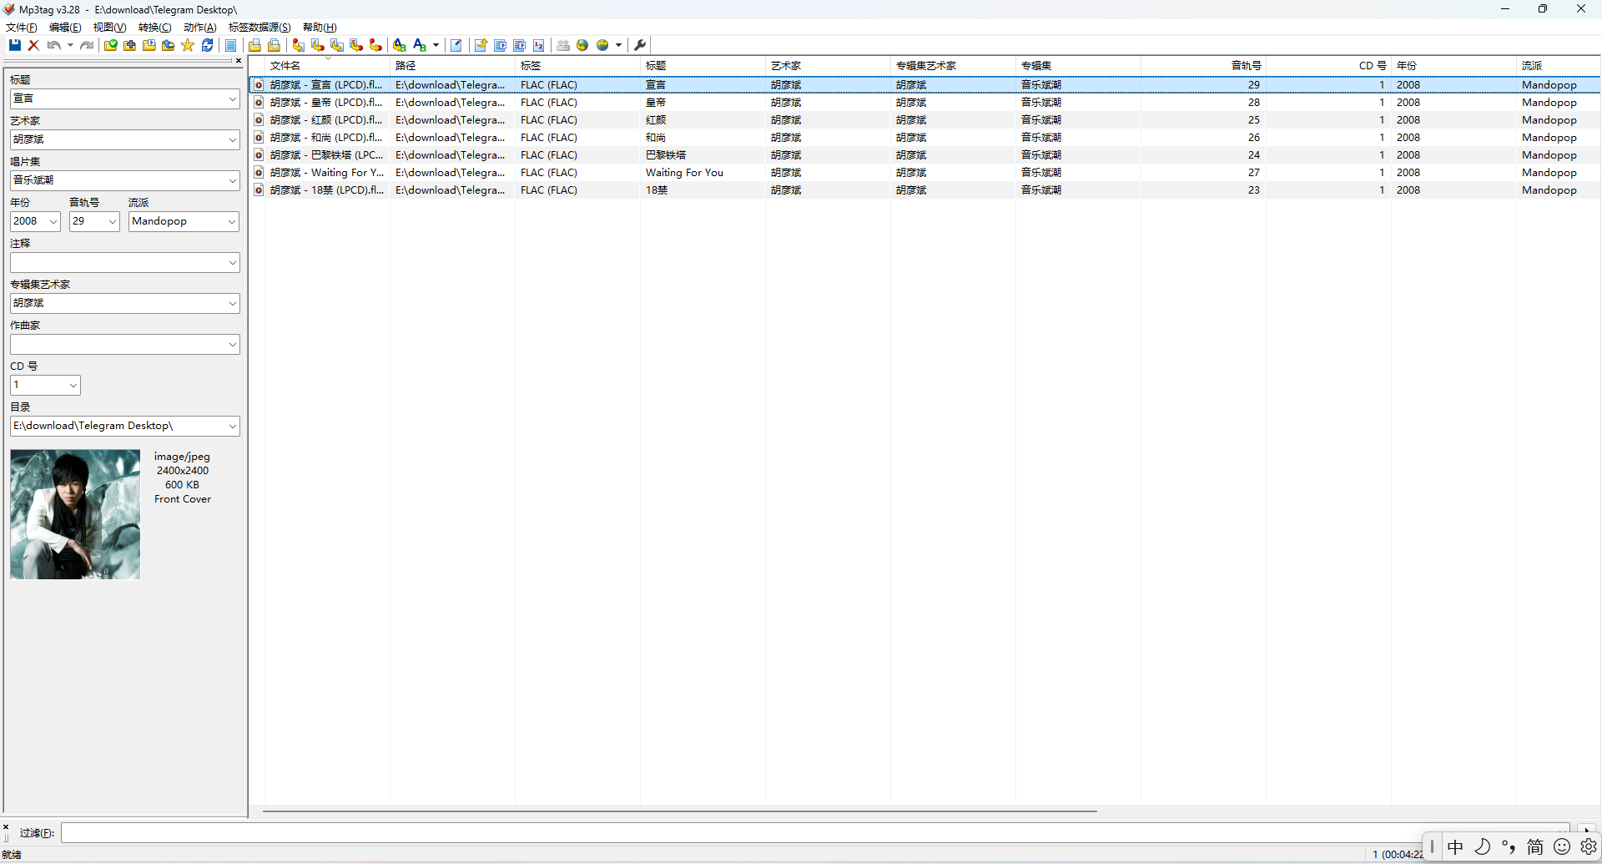Image resolution: width=1602 pixels, height=864 pixels.
Task: Open the Quick Actions dropdown arrow
Action: tap(436, 45)
